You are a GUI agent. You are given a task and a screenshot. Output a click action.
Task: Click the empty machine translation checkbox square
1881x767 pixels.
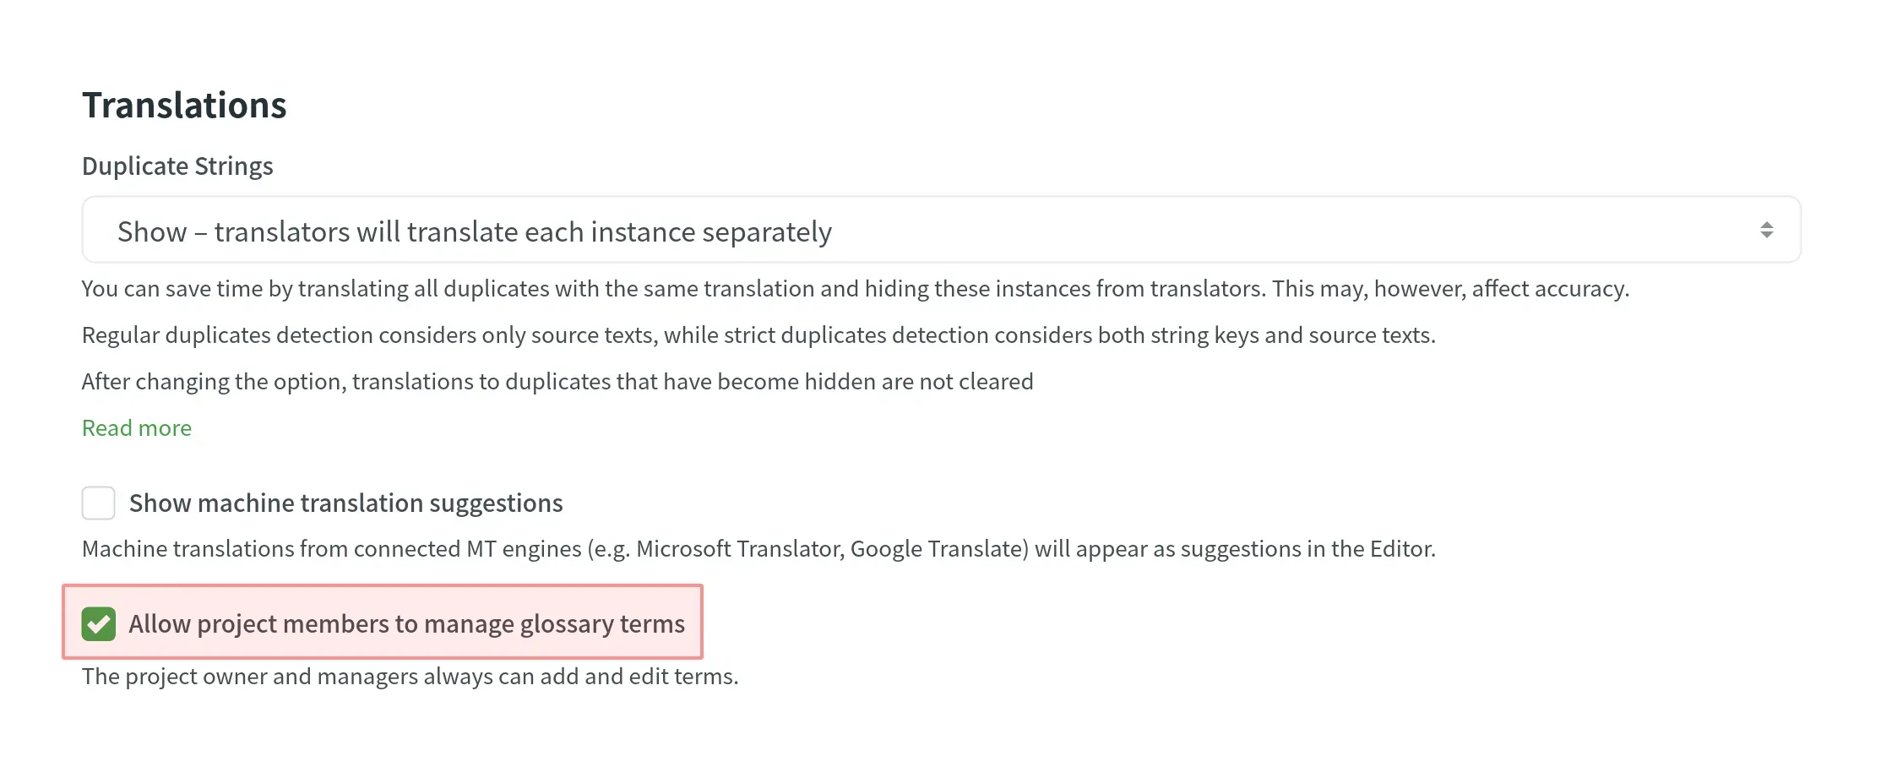pos(98,502)
